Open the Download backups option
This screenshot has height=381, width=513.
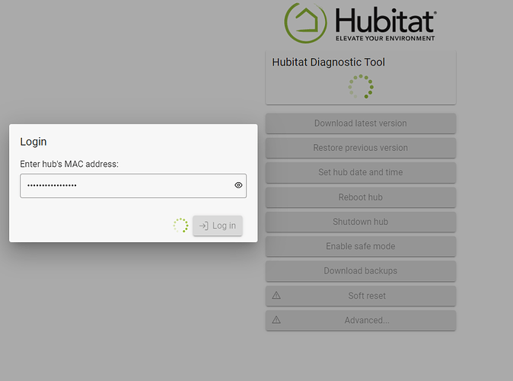(x=360, y=271)
